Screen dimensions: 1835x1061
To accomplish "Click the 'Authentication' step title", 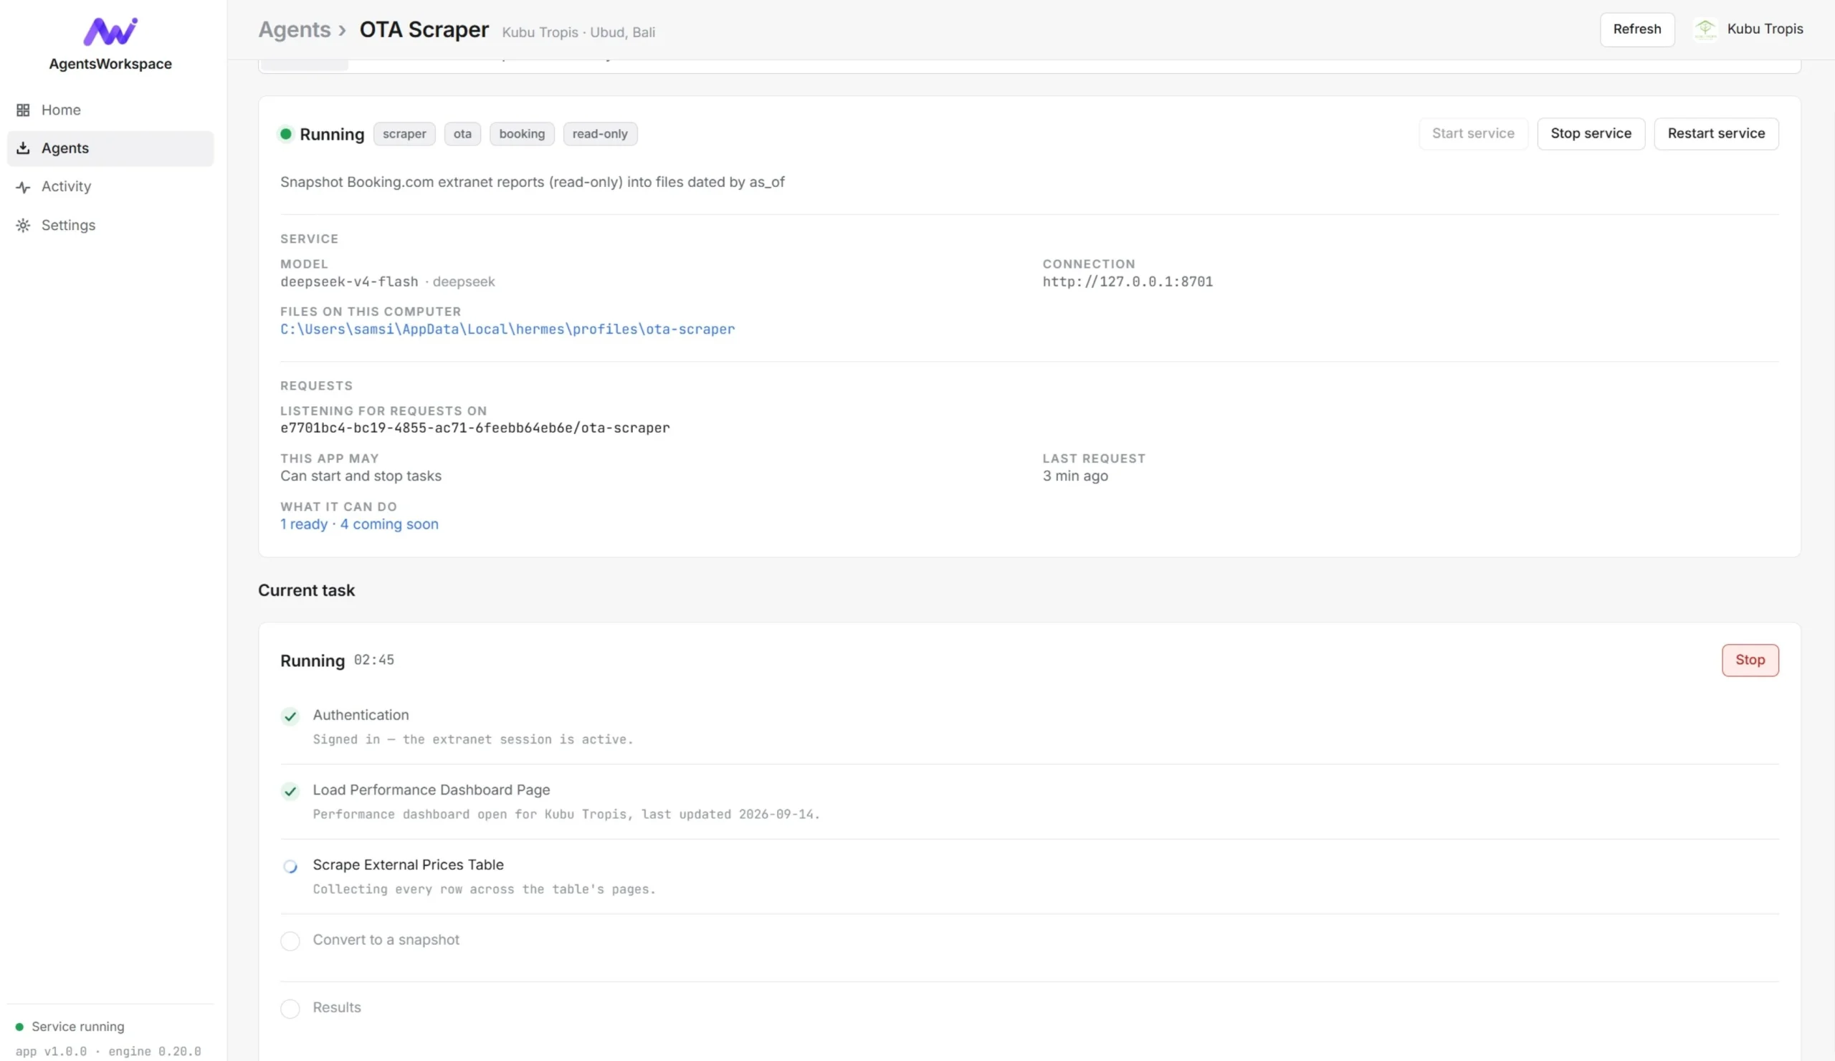I will (361, 716).
